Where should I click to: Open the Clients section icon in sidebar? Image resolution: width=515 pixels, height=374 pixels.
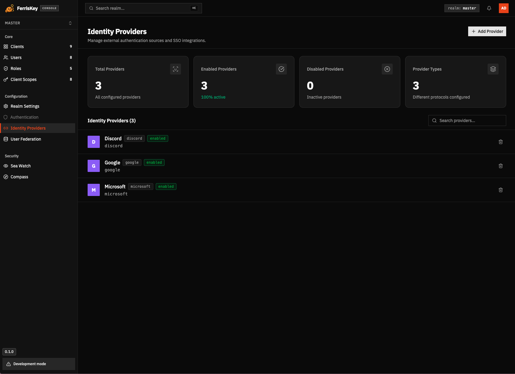coord(6,47)
